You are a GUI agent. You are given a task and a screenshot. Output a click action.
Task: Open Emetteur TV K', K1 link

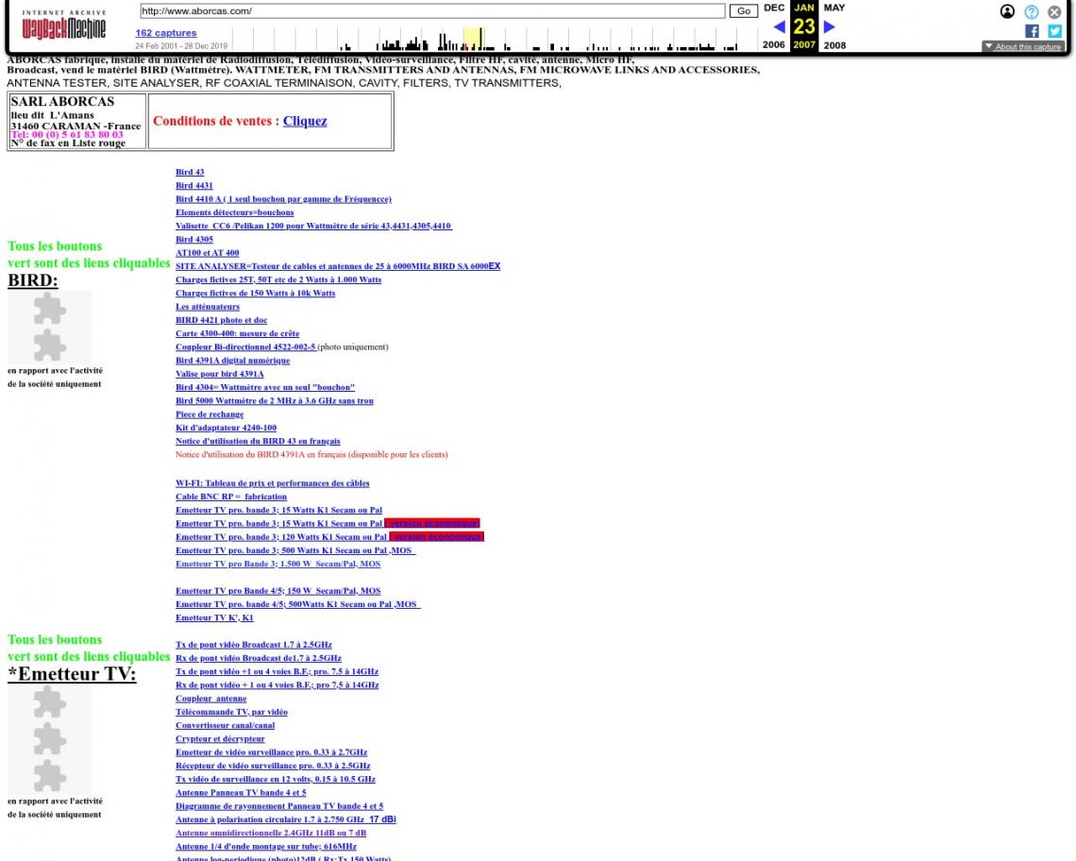click(x=214, y=618)
